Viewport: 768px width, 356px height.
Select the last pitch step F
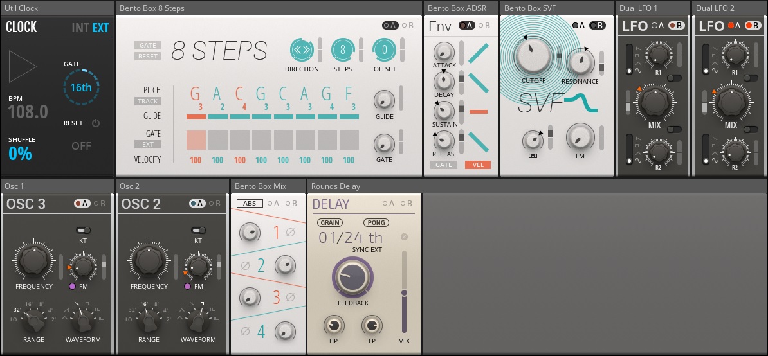coord(349,93)
